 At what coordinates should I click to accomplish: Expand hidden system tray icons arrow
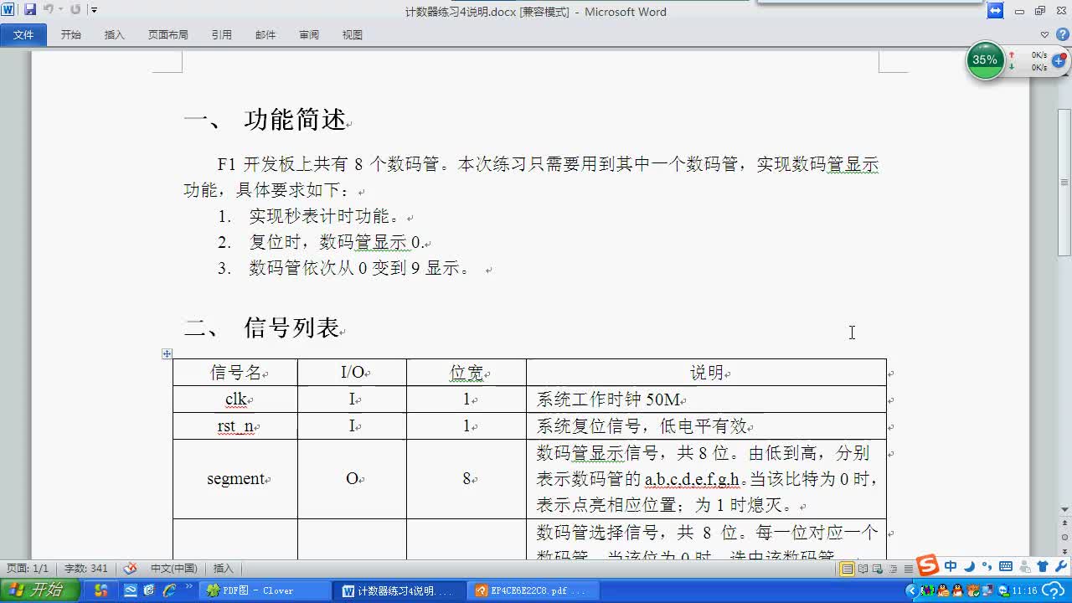pos(912,590)
